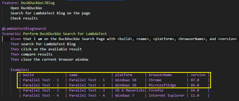Select the 'DuckDuckGoLTBlog' feature name
This screenshot has height=101, width=239.
pos(38,3)
